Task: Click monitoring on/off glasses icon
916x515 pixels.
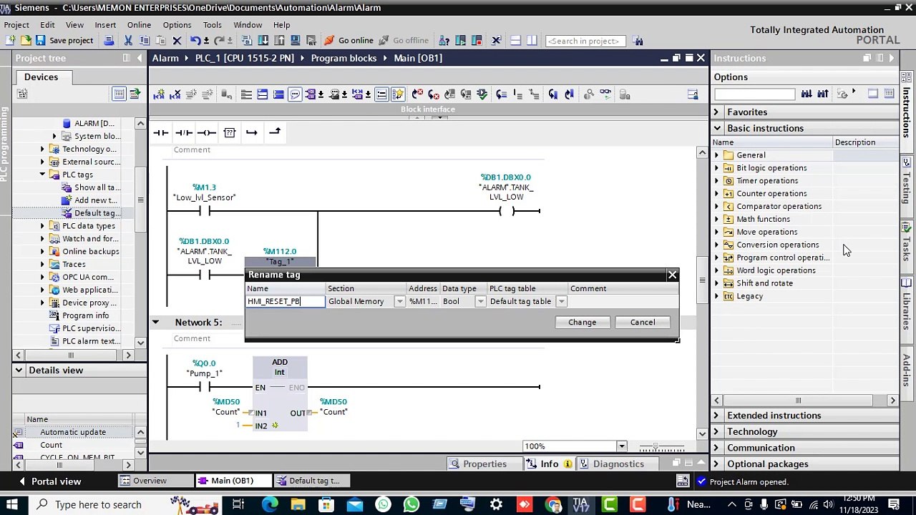Action: click(605, 94)
